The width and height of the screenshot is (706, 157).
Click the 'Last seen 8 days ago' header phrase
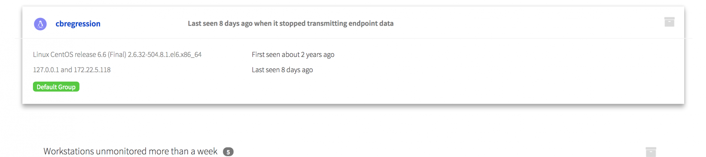[220, 23]
